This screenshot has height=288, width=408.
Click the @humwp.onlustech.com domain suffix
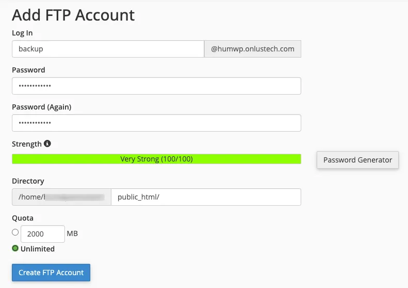[253, 49]
